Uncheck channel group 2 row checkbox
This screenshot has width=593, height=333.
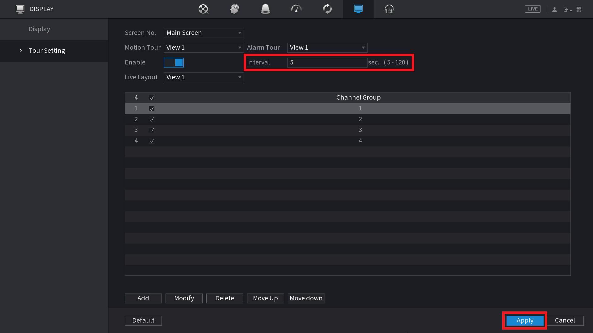[x=152, y=119]
